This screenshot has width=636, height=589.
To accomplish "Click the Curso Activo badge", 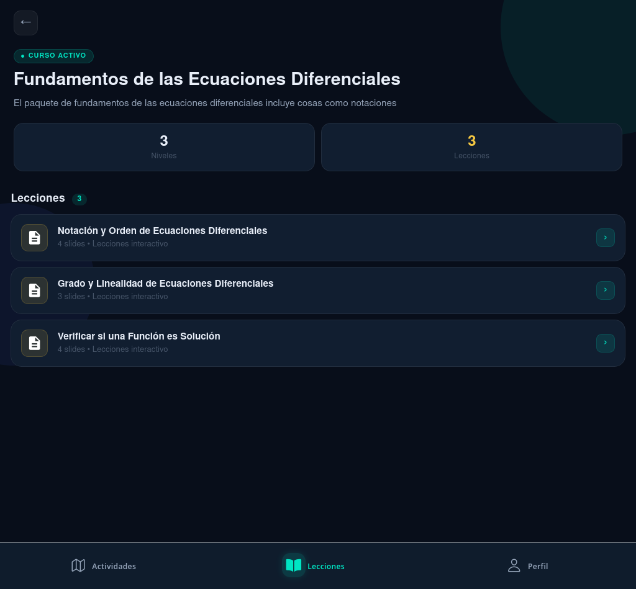I will (x=53, y=56).
